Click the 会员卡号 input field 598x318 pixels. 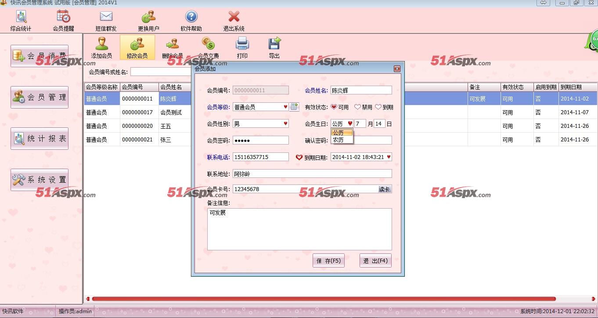tap(305, 189)
